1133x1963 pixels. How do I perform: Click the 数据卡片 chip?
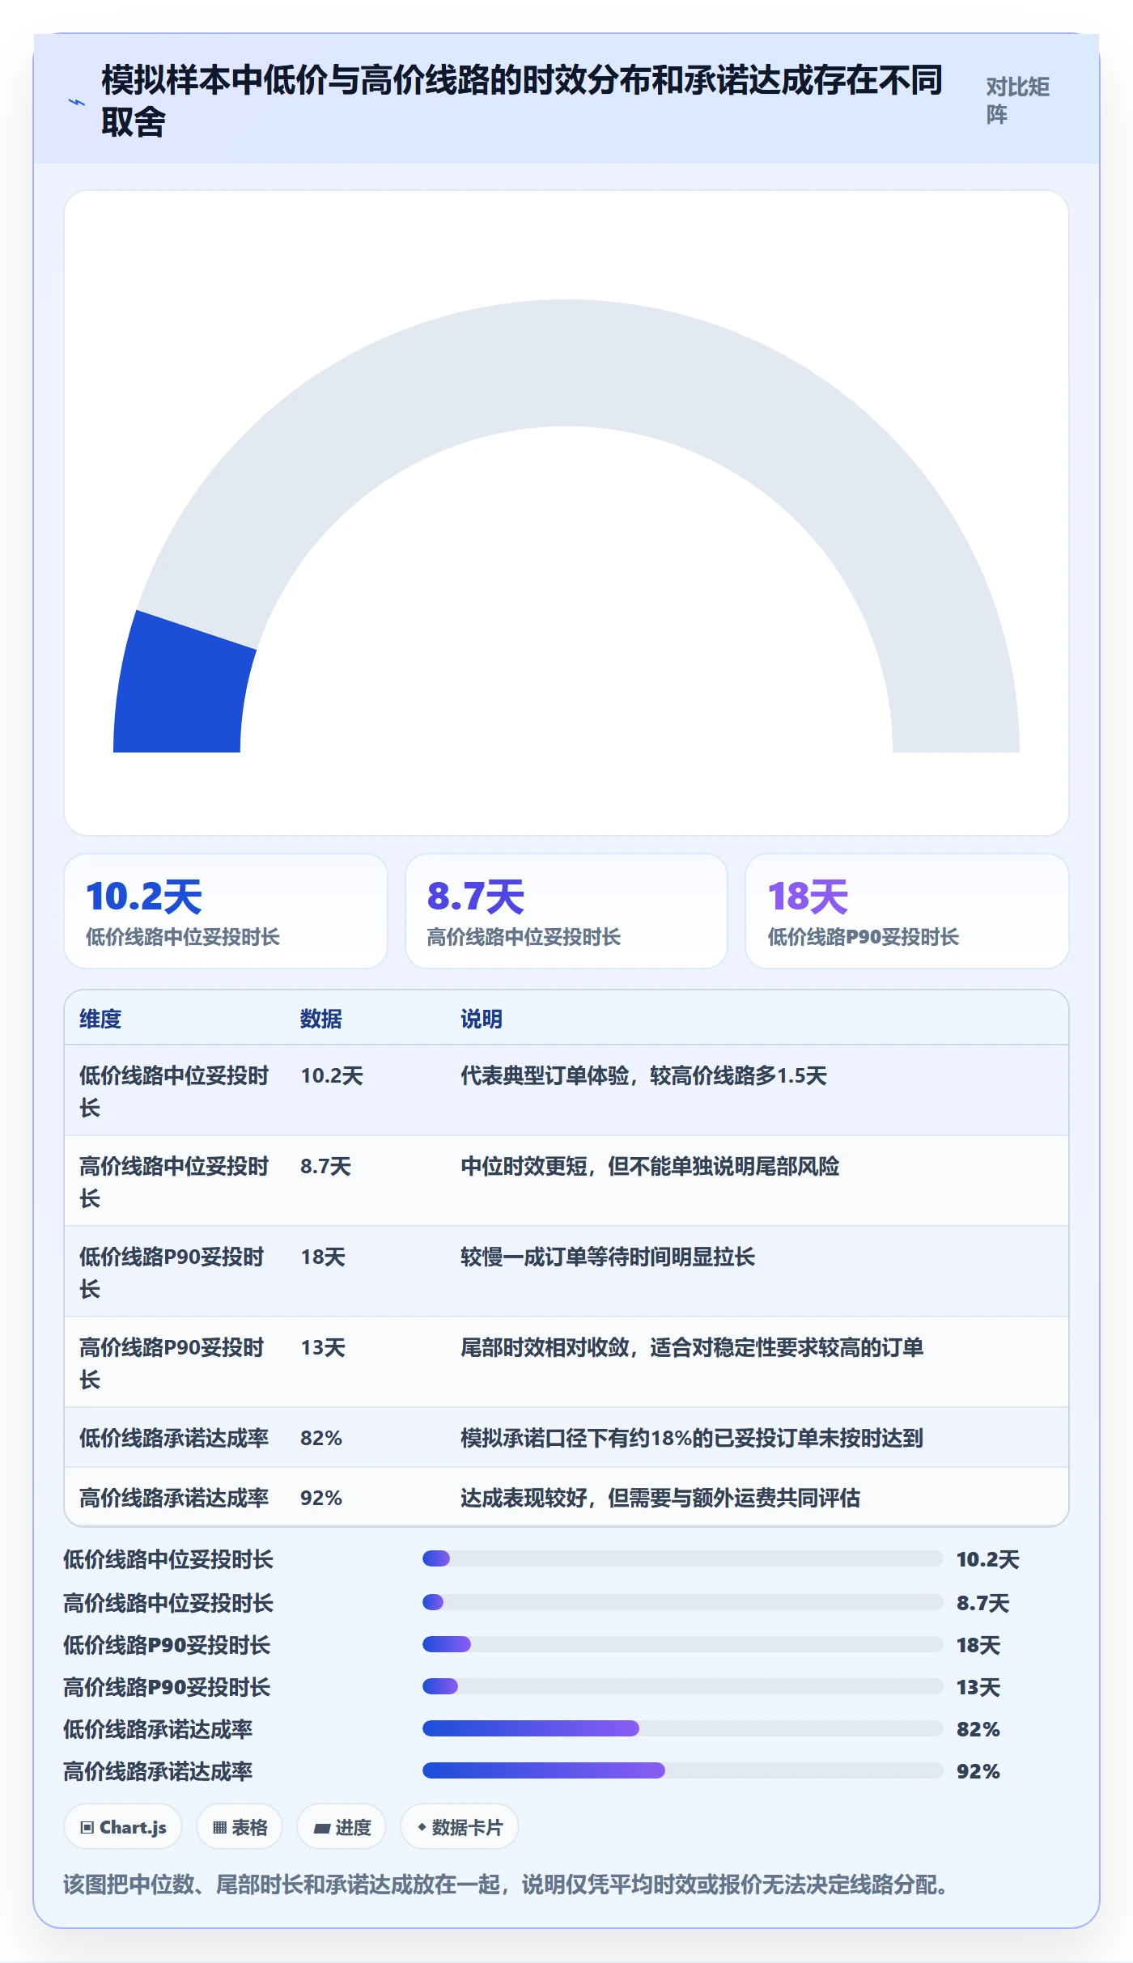point(460,1827)
